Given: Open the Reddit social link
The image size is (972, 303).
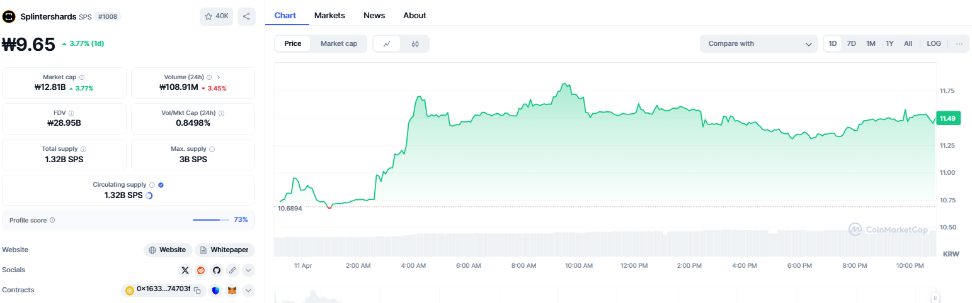Looking at the screenshot, I should 201,270.
